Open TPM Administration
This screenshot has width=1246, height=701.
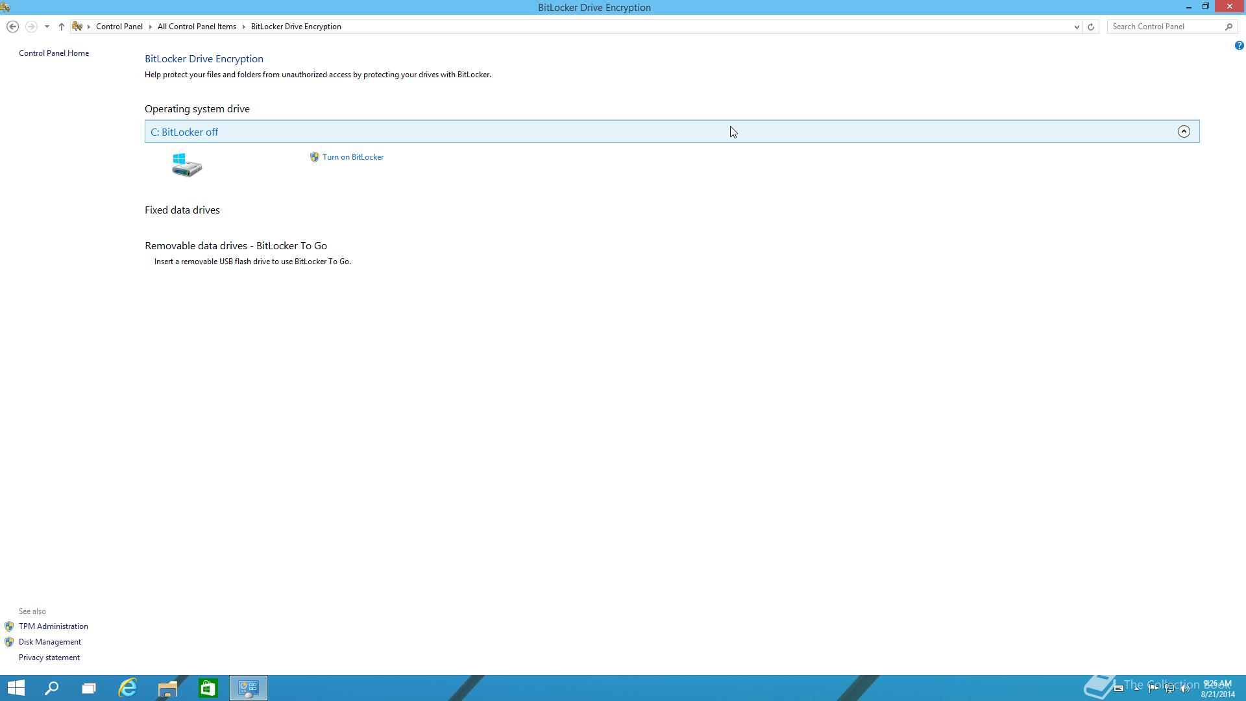tap(53, 626)
